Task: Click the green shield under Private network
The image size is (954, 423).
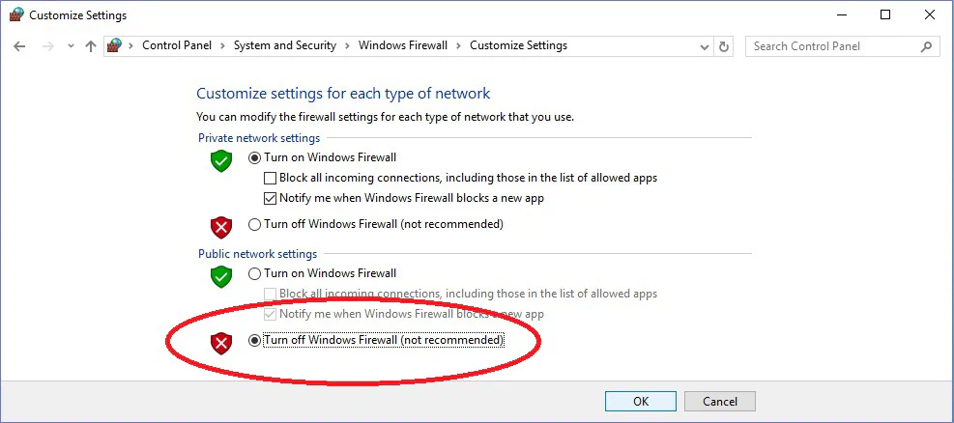Action: pyautogui.click(x=221, y=161)
